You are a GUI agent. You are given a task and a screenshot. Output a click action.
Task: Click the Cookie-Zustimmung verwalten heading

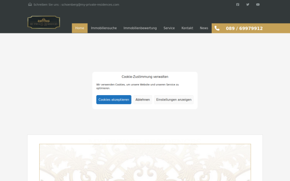(145, 77)
